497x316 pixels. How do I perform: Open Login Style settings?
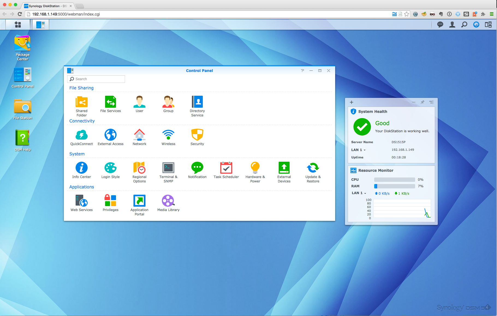[111, 170]
